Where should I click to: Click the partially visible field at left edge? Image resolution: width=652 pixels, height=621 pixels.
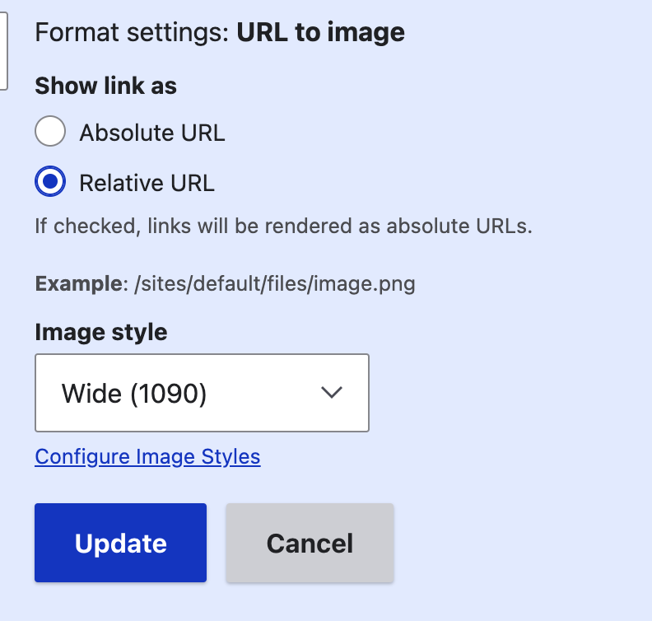[3, 51]
